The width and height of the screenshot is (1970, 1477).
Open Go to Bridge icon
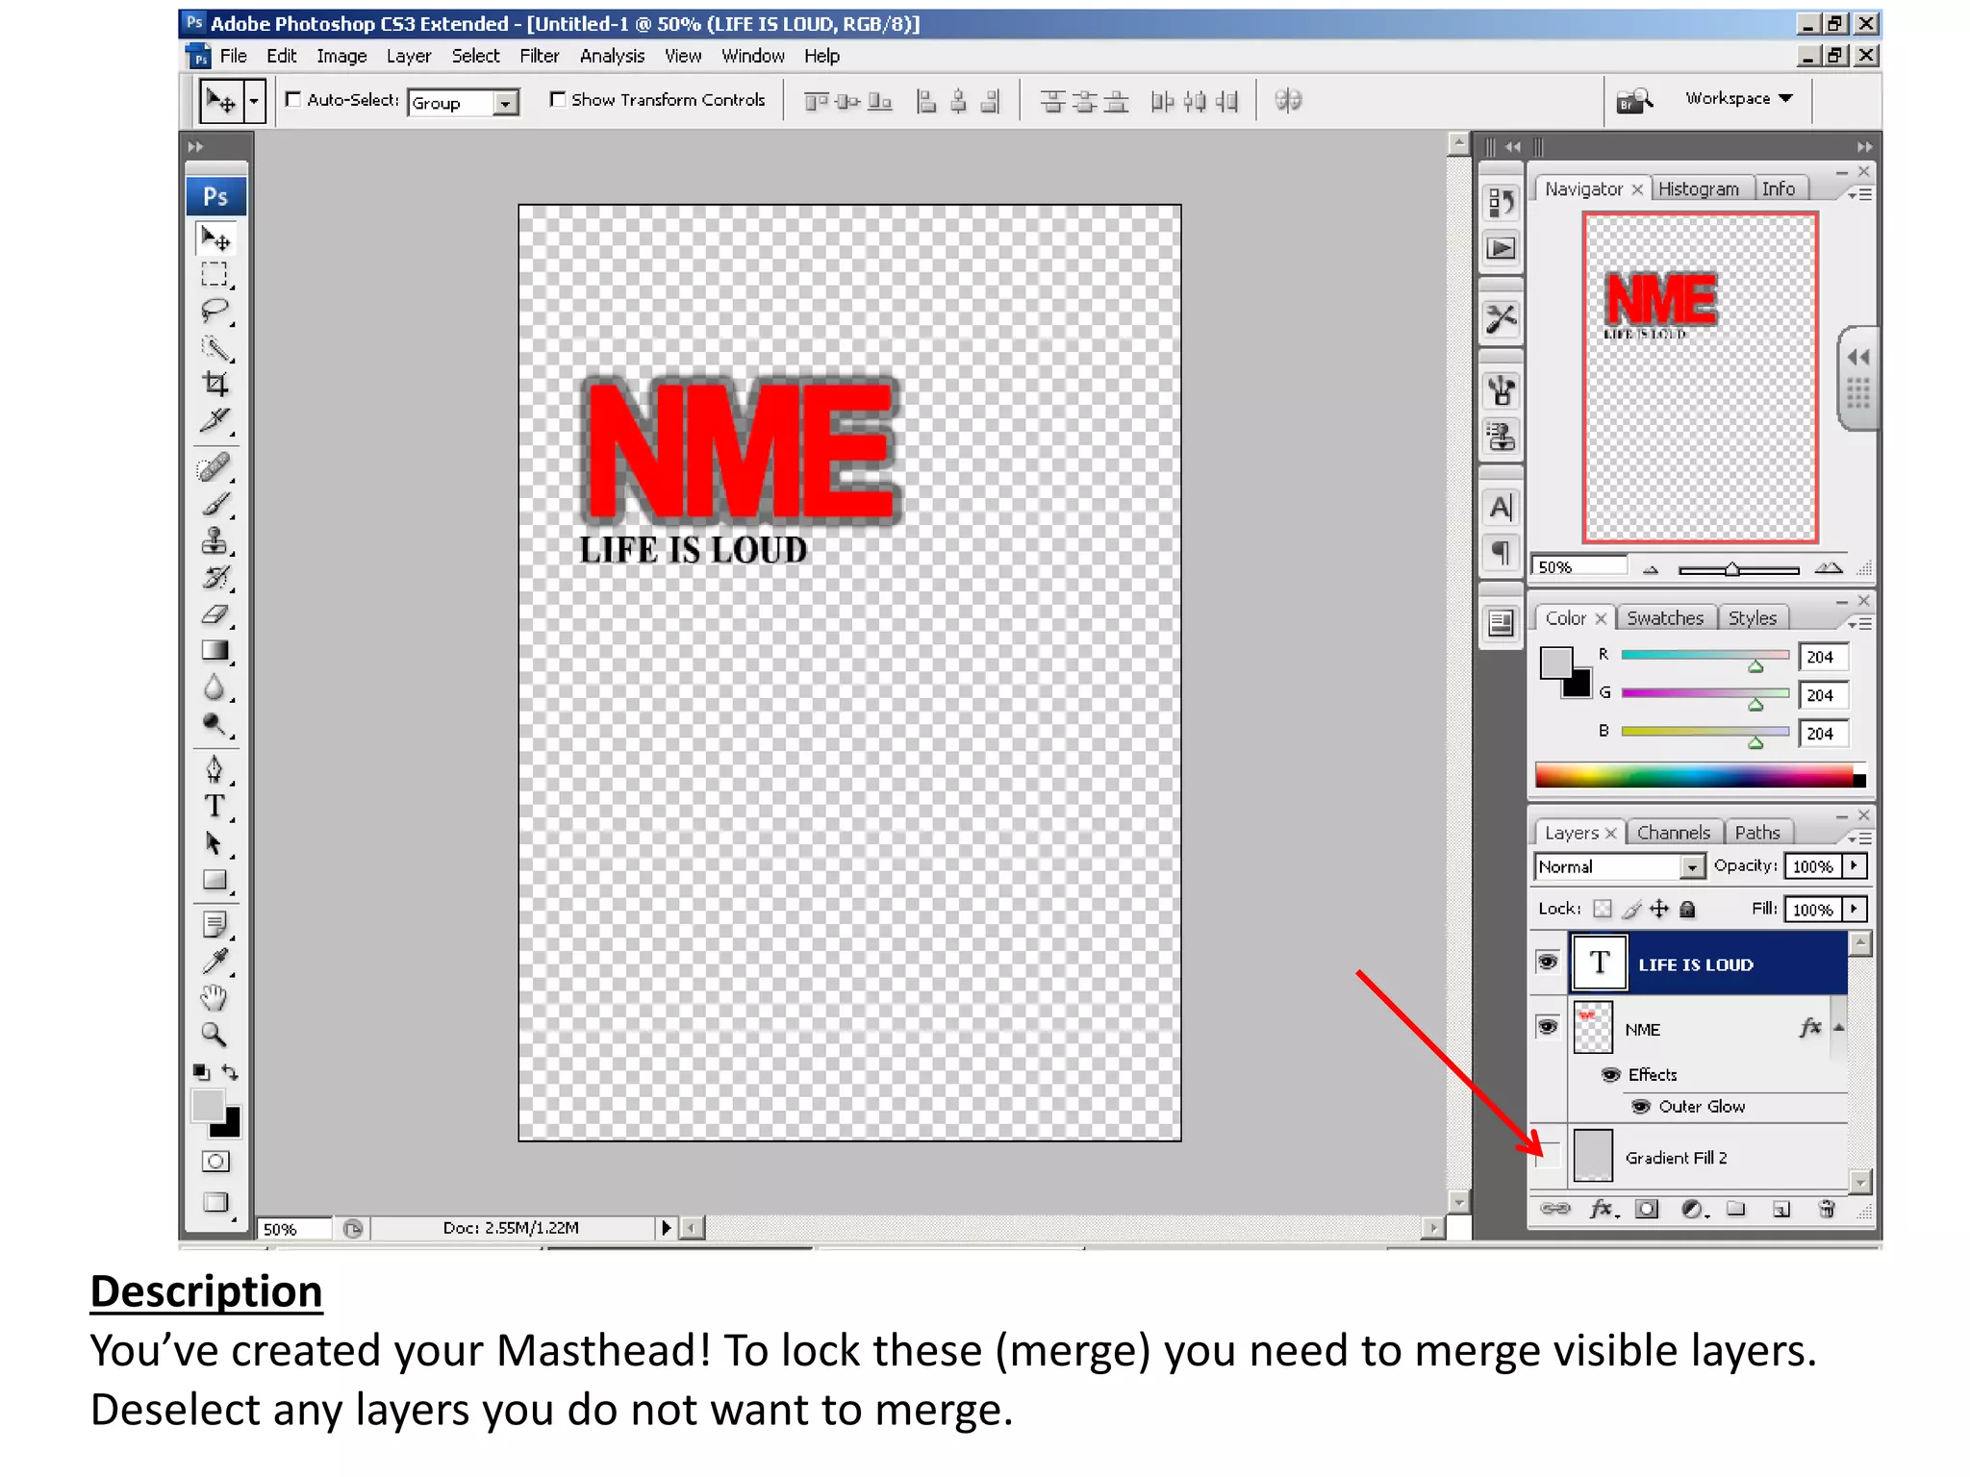(x=1633, y=100)
